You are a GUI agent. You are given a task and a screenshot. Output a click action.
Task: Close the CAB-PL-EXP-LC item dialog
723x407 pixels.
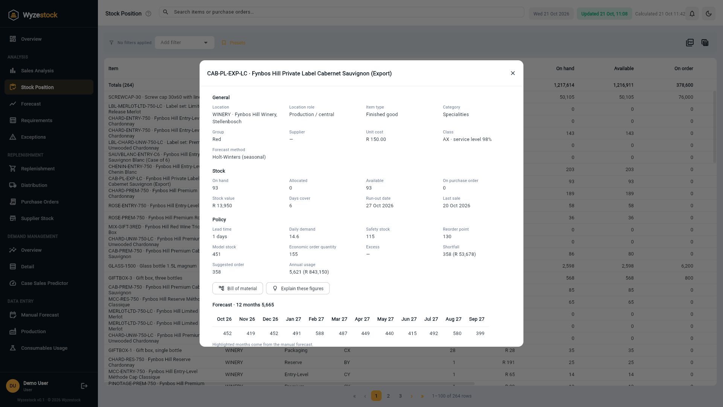513,73
